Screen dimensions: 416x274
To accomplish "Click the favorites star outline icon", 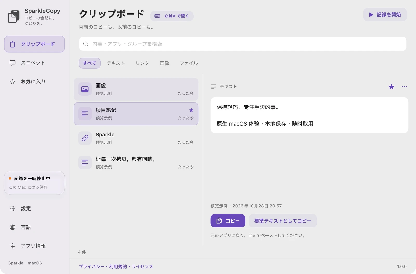I will pos(12,82).
